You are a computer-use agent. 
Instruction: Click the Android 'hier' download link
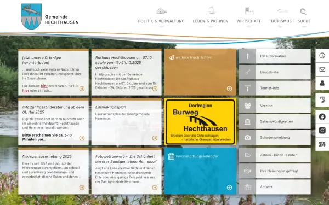click(x=44, y=86)
